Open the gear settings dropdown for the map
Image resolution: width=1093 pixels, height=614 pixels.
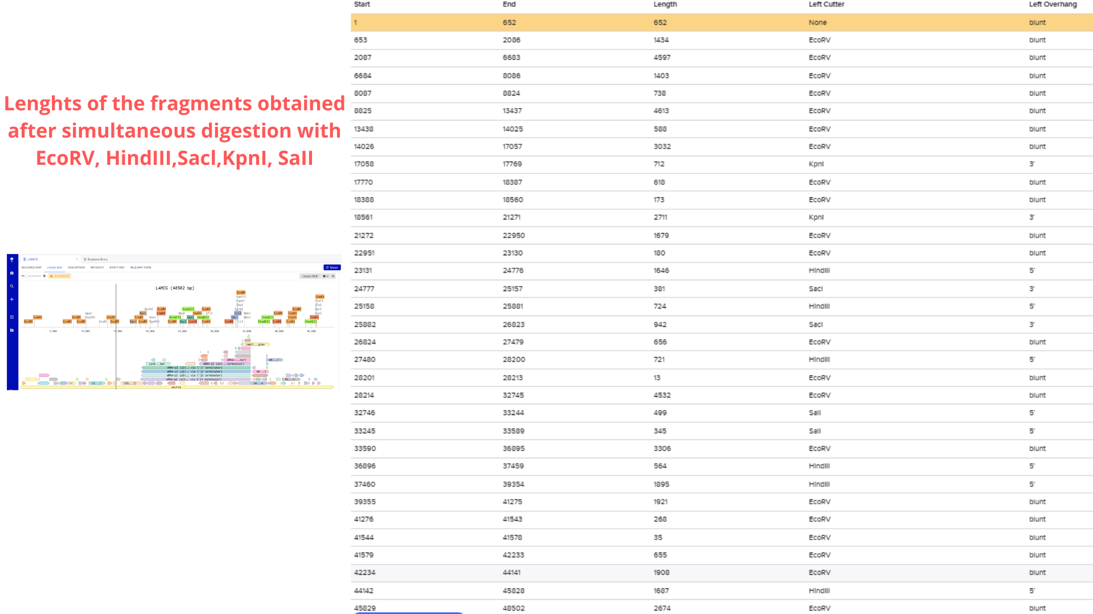326,276
